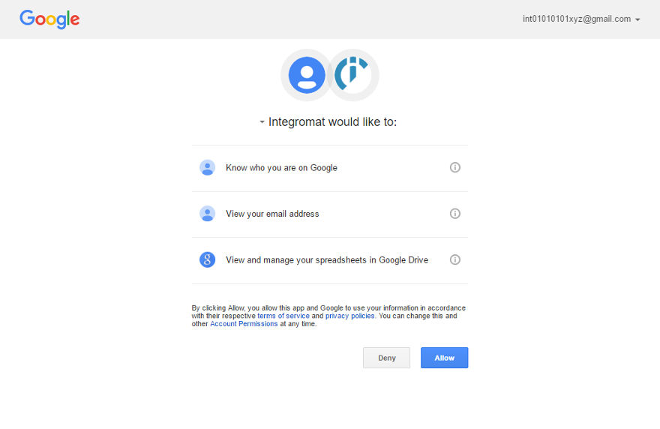
Task: Click the Google logo
Action: (49, 19)
